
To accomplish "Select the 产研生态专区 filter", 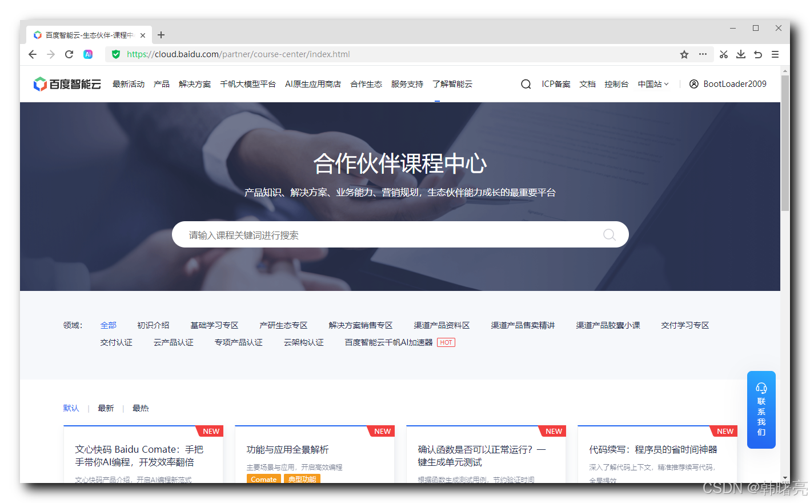I will click(x=283, y=325).
